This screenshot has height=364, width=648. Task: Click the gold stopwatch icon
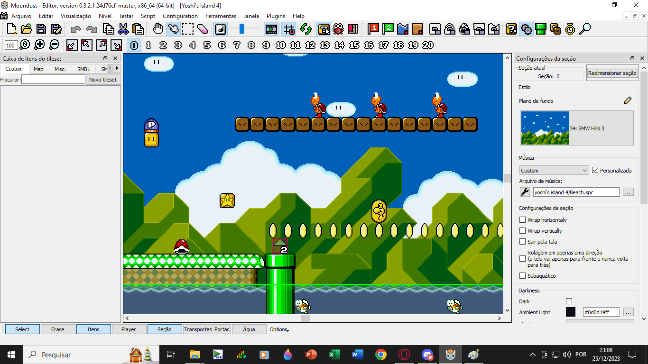[570, 29]
